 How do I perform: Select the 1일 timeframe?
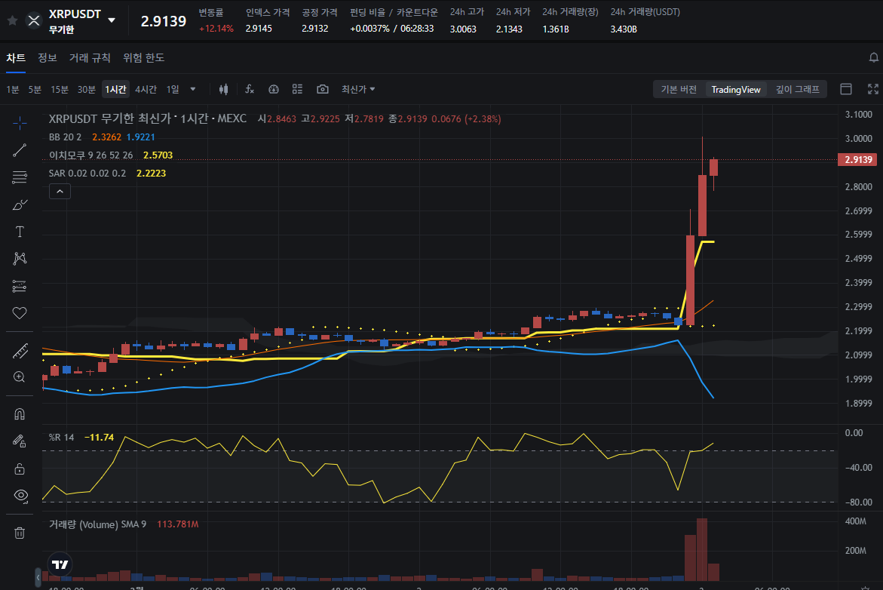[x=173, y=90]
